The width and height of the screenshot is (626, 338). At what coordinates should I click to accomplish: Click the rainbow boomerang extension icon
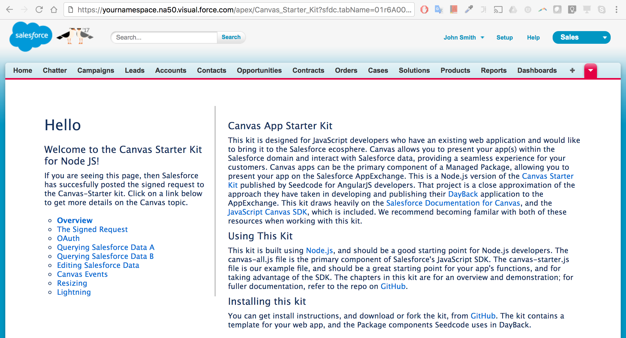coord(543,10)
